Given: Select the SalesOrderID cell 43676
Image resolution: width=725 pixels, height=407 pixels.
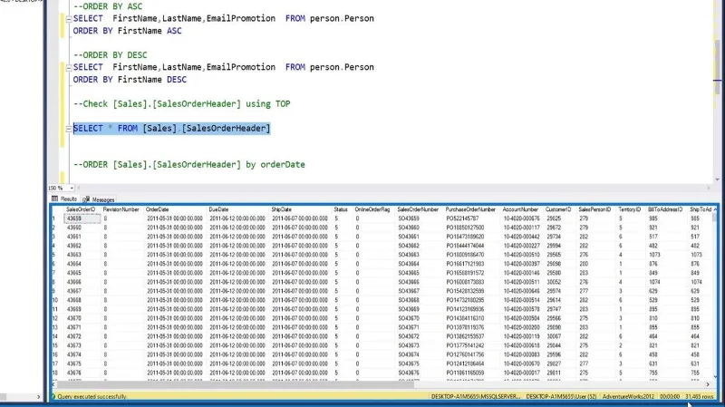Looking at the screenshot, I should point(82,373).
